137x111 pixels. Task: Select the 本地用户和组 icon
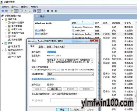tap(9, 33)
